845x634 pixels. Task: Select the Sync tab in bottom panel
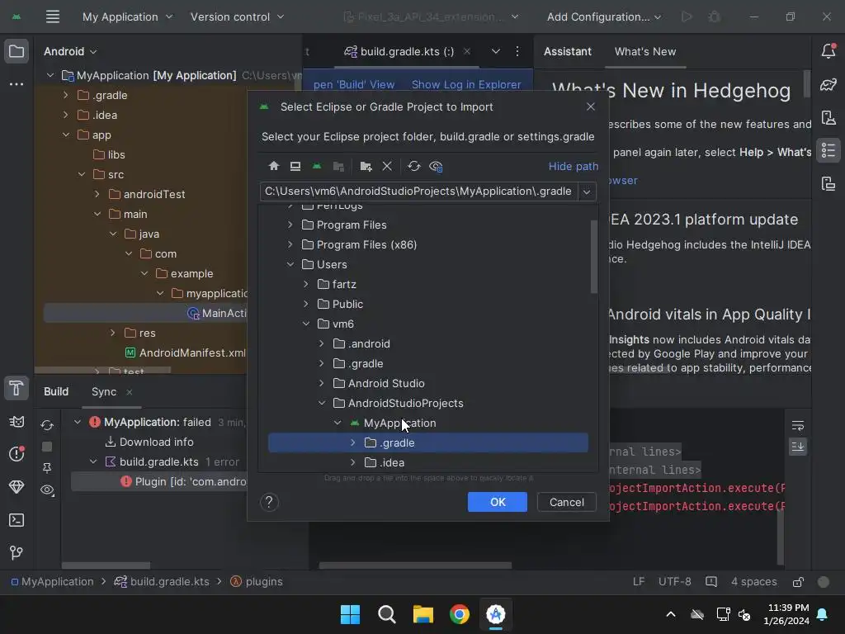(104, 391)
